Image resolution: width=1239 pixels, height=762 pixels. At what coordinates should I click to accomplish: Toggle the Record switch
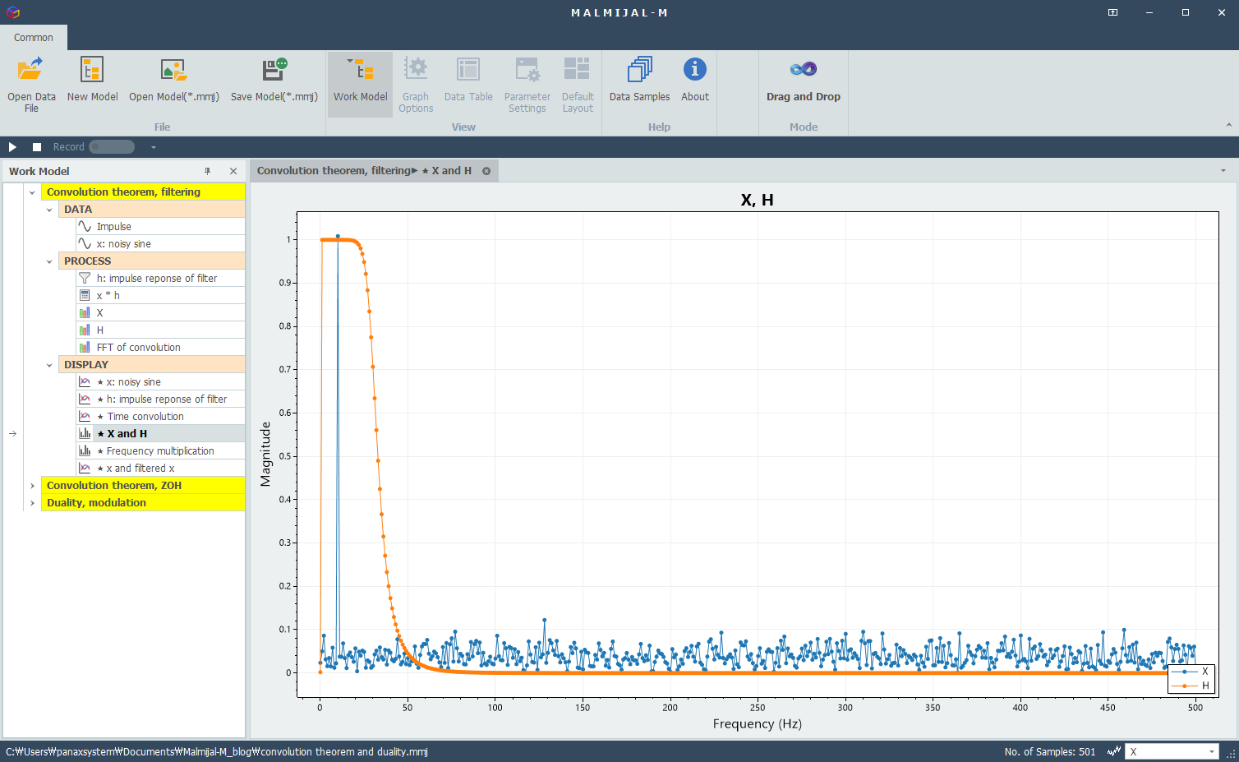click(x=112, y=147)
